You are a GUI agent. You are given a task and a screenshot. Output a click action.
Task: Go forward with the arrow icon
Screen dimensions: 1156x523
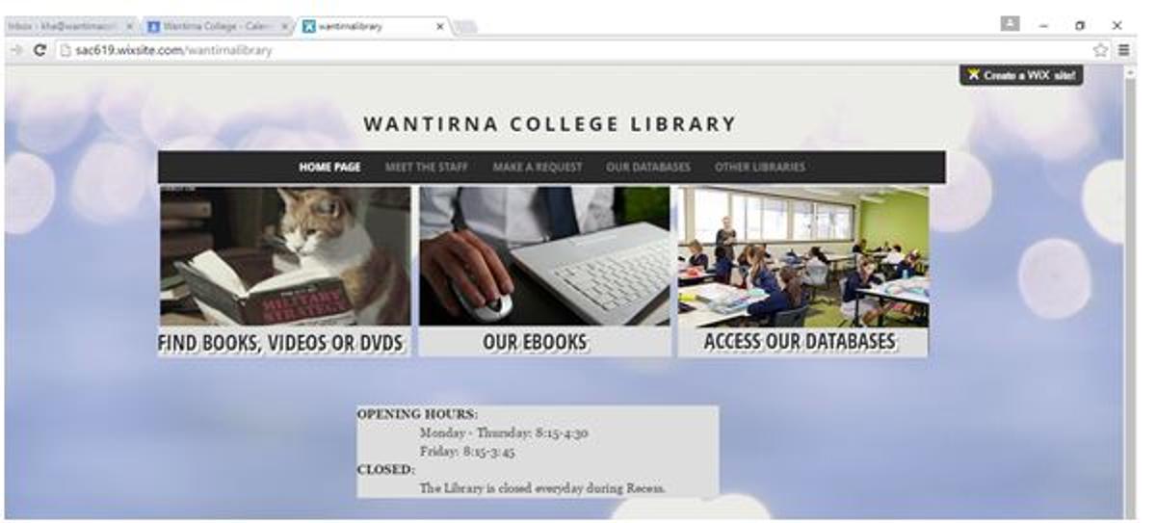point(15,50)
